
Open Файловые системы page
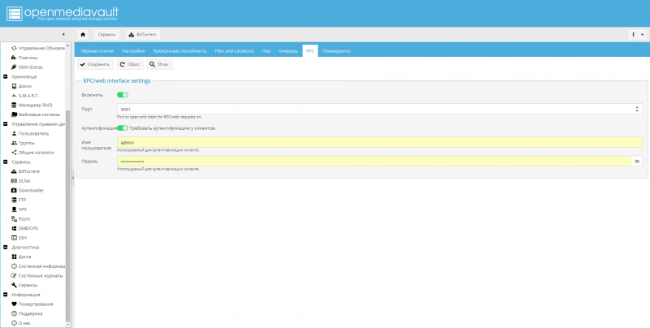coord(39,114)
